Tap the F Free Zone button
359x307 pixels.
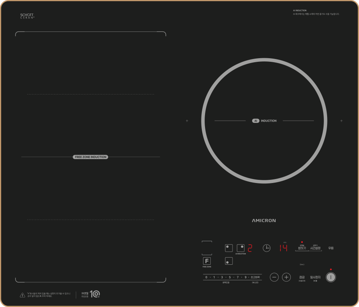[207, 261]
